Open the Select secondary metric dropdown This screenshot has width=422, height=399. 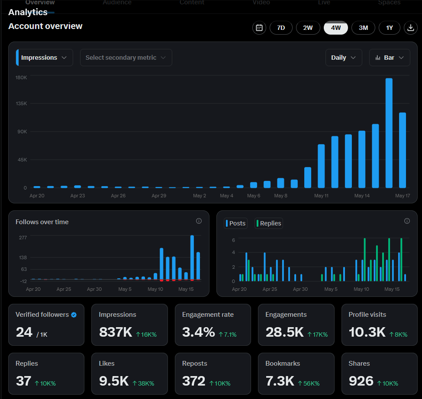click(126, 58)
